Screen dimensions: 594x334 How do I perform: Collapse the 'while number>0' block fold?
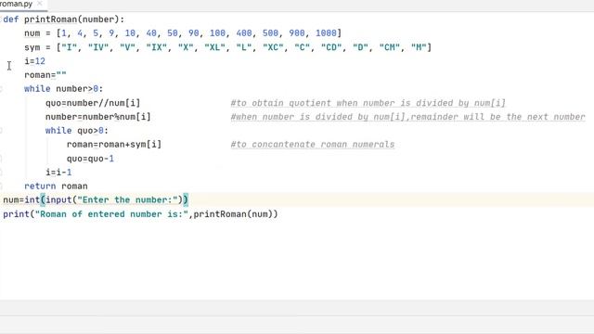point(1,89)
